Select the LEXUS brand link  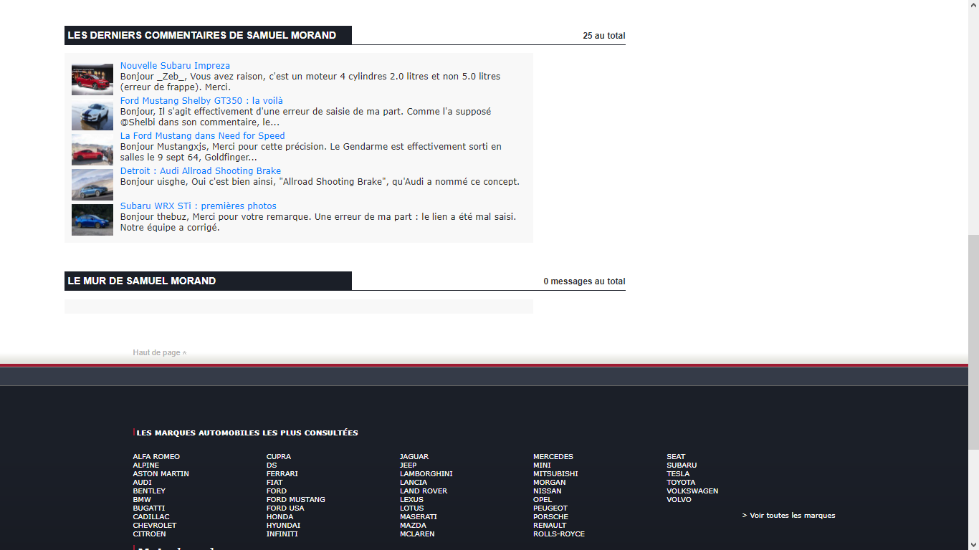(412, 500)
